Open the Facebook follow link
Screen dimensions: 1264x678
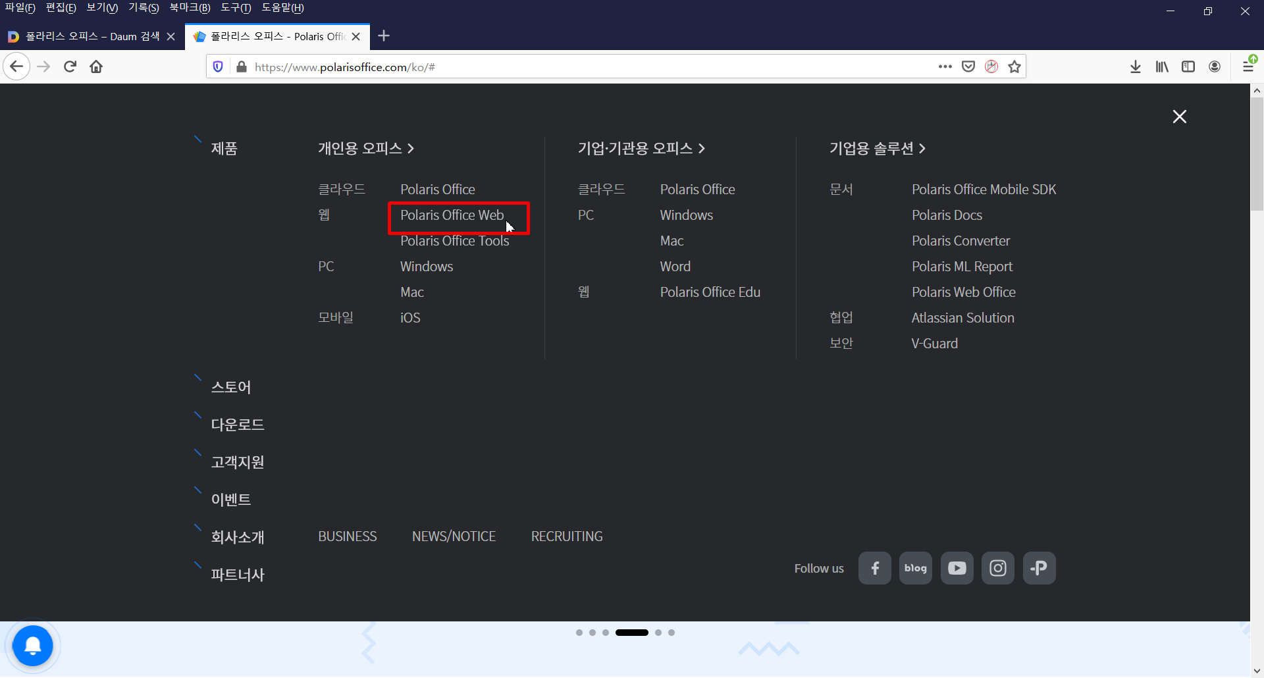[875, 568]
